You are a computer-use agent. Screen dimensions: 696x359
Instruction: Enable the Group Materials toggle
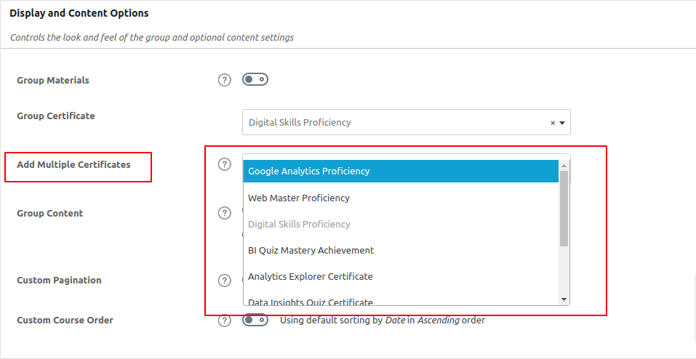(255, 79)
